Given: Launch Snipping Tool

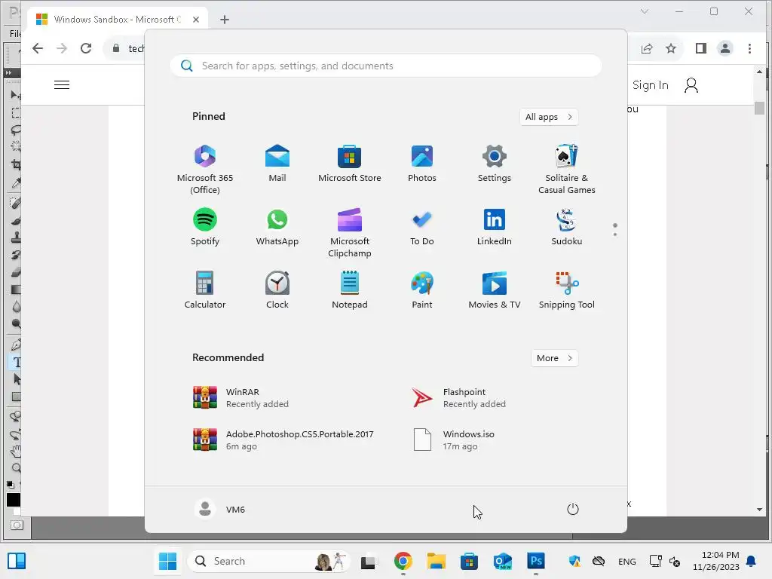Looking at the screenshot, I should pos(567,290).
